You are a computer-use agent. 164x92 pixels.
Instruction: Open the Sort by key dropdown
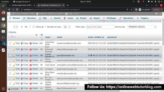click(x=142, y=27)
